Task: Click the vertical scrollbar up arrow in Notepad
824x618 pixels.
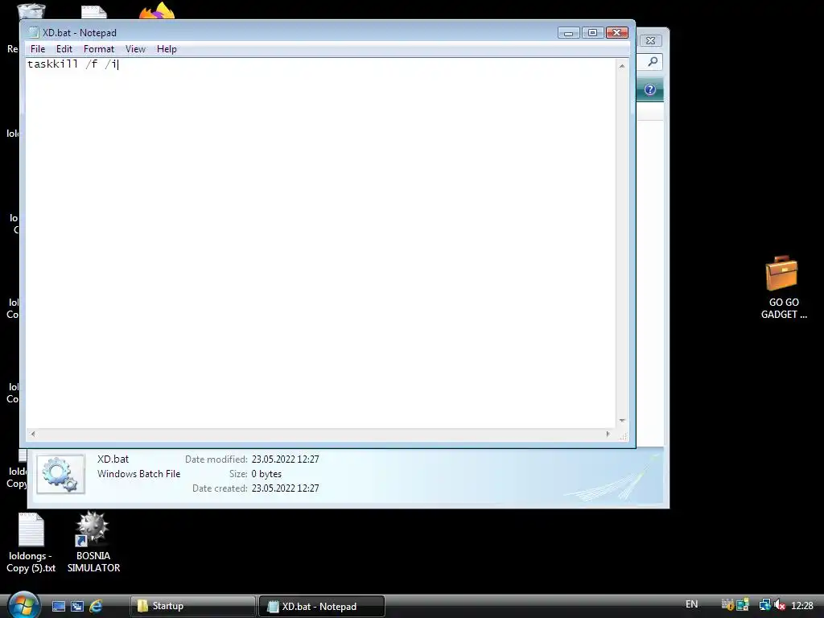Action: (622, 66)
